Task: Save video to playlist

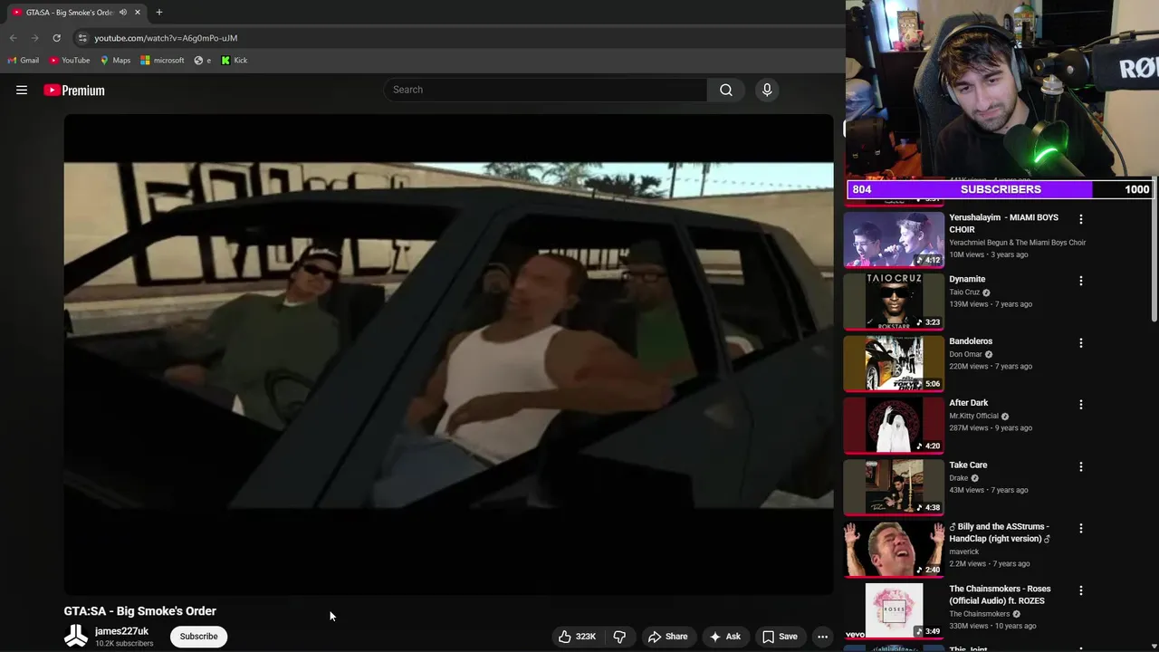Action: click(780, 637)
